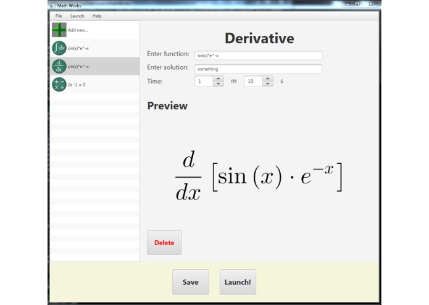Image resolution: width=429 pixels, height=305 pixels.
Task: Click the Enter function input field
Action: [x=258, y=56]
